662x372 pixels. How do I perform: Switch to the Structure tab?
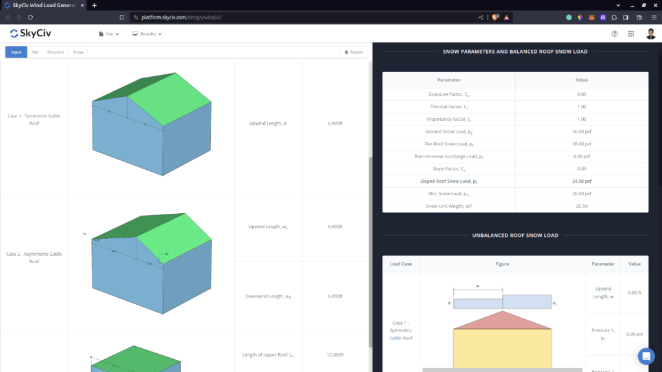(56, 52)
